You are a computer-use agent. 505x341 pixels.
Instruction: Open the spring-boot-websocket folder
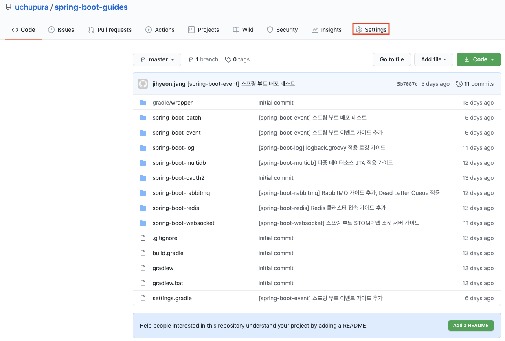pos(184,223)
